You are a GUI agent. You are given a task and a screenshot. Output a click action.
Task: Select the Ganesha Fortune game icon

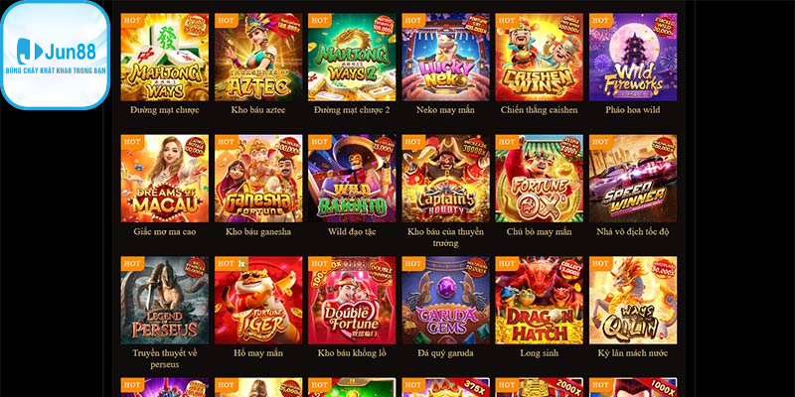click(258, 179)
